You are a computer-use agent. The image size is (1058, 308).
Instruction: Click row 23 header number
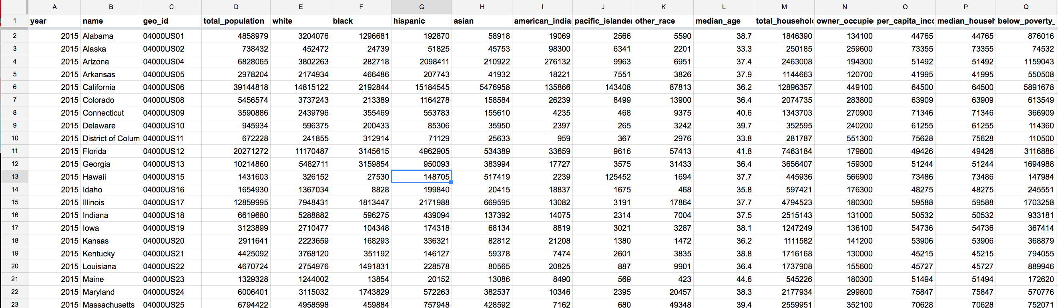coord(14,304)
